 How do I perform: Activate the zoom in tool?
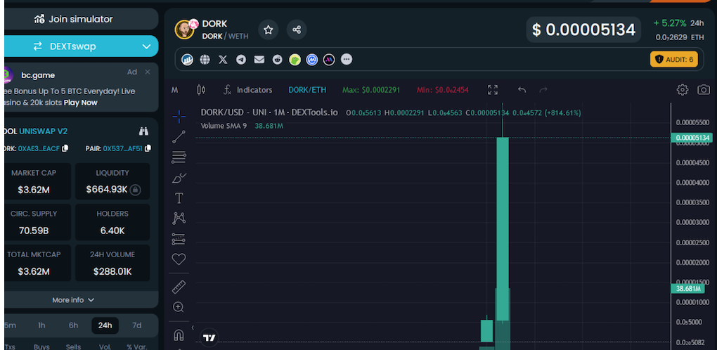tap(179, 307)
